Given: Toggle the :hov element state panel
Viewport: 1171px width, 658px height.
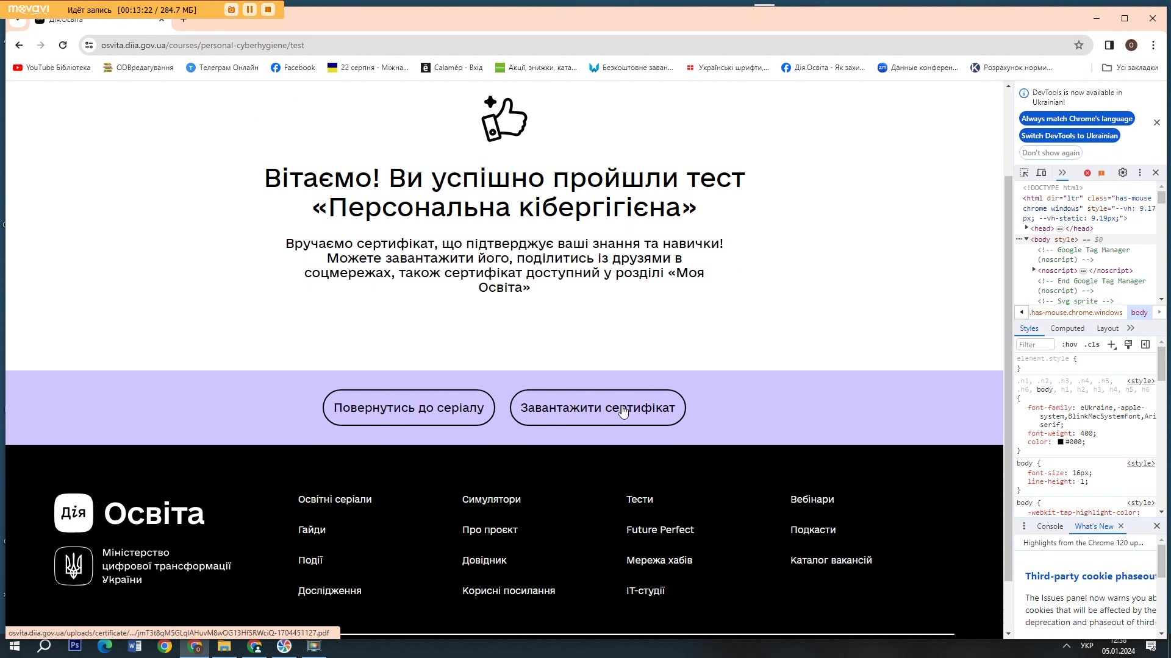Looking at the screenshot, I should [1070, 345].
